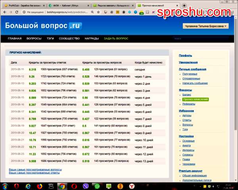The height and width of the screenshot is (190, 238).
Task: Switch to Chrome in taskbar
Action: point(62,186)
